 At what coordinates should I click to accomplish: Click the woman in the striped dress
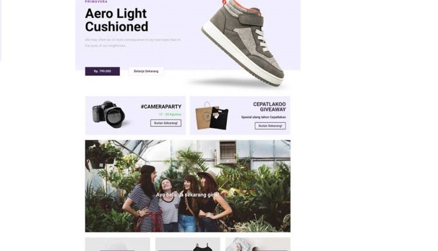click(145, 198)
